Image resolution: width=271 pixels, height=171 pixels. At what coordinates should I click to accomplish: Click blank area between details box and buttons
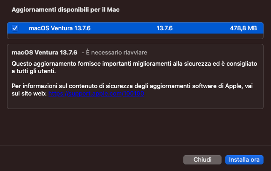tap(135, 127)
